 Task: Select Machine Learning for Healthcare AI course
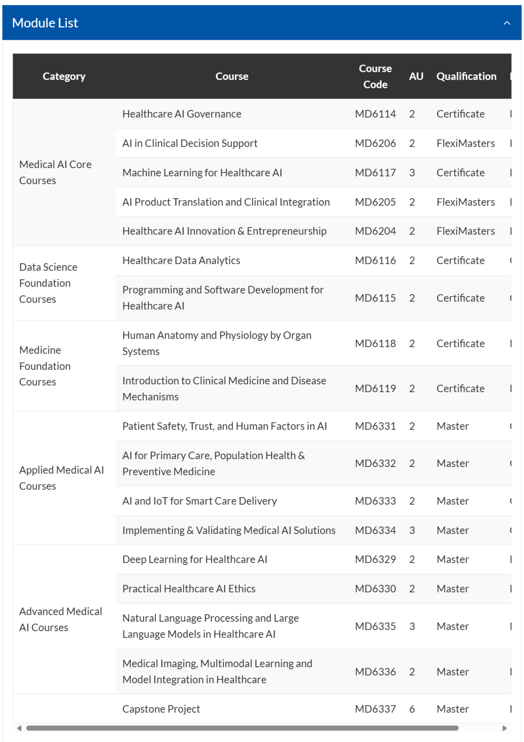[202, 173]
